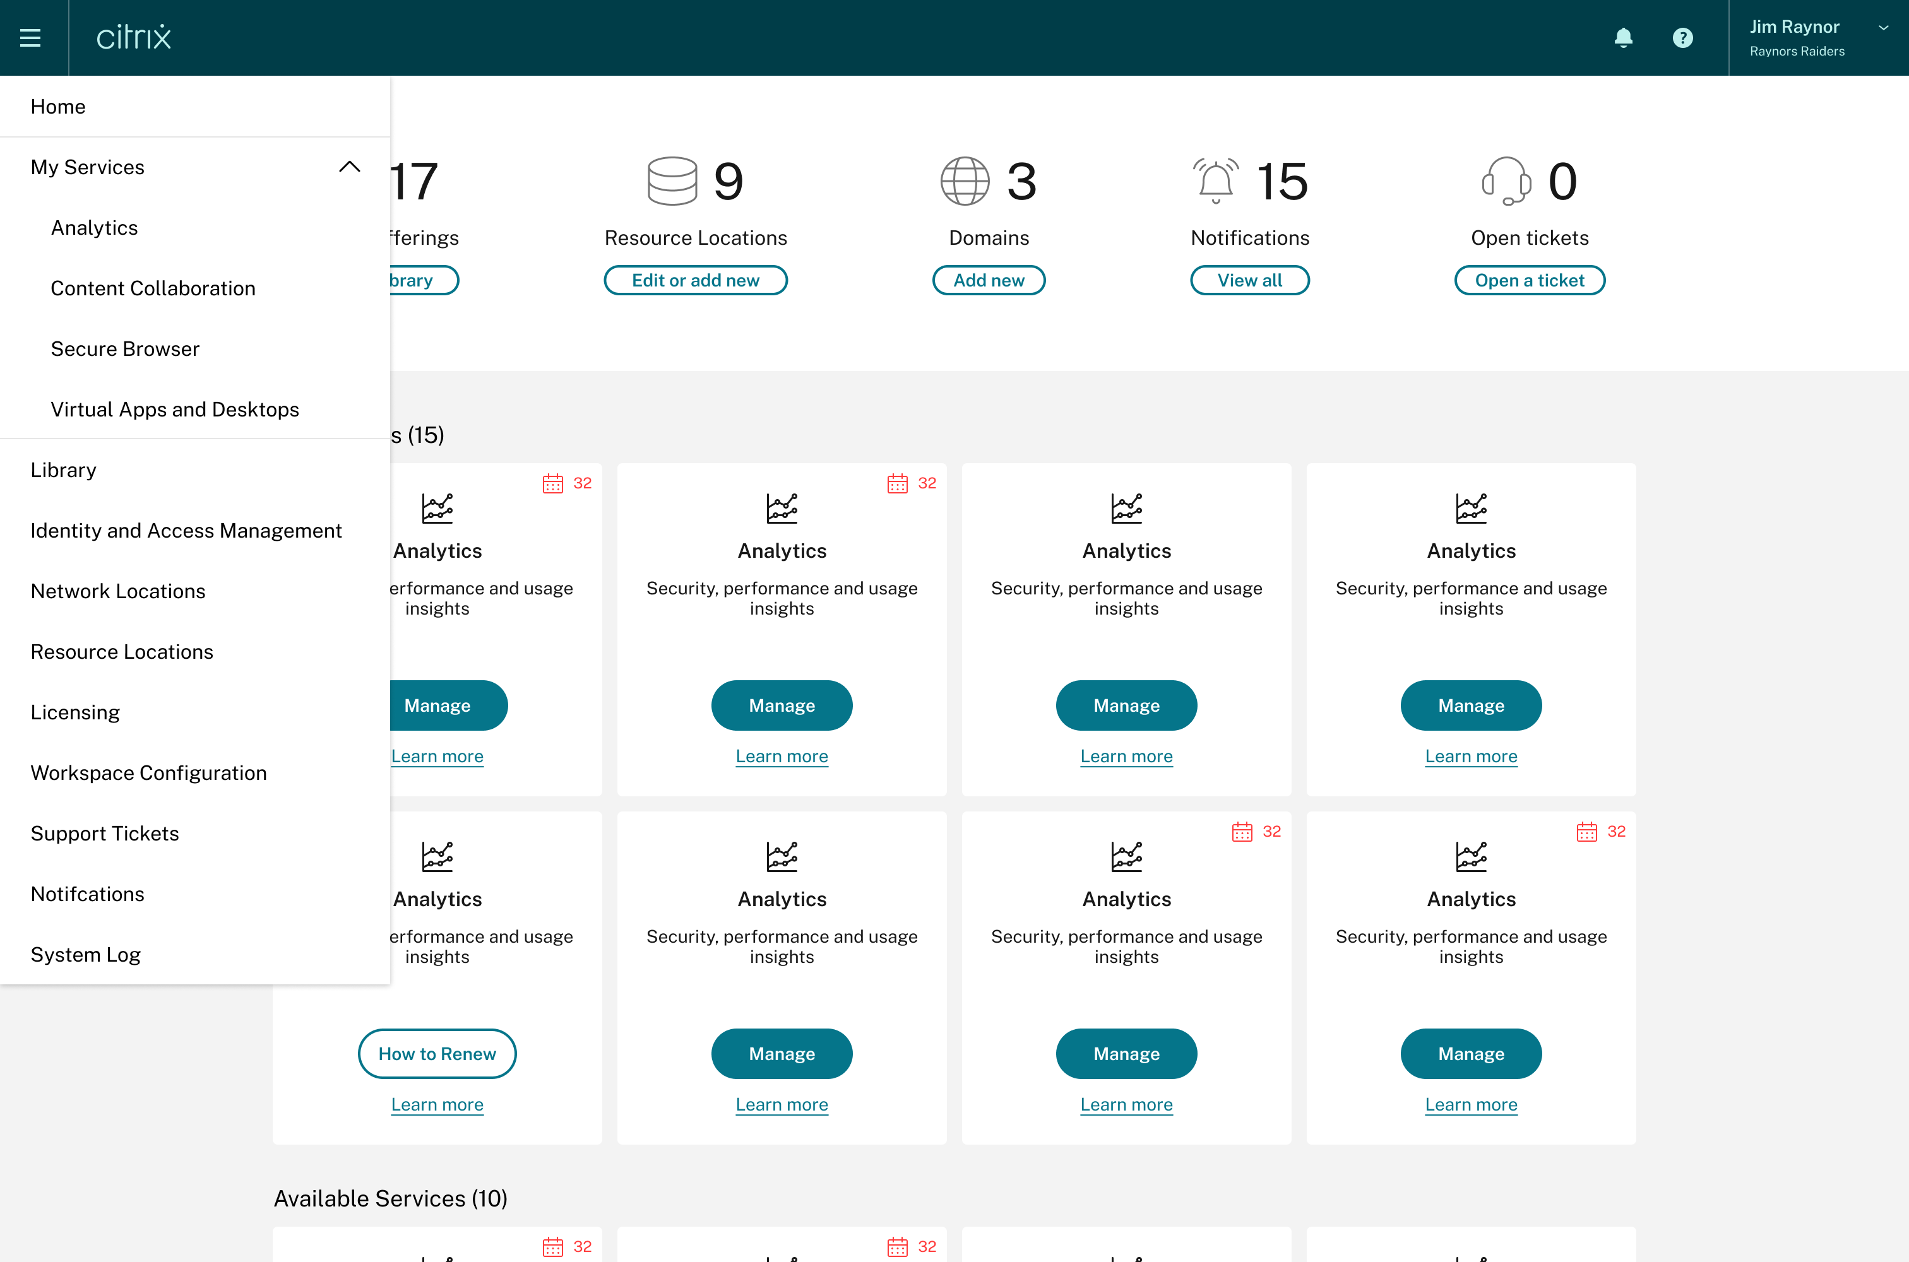Click Open a ticket button

pos(1529,280)
